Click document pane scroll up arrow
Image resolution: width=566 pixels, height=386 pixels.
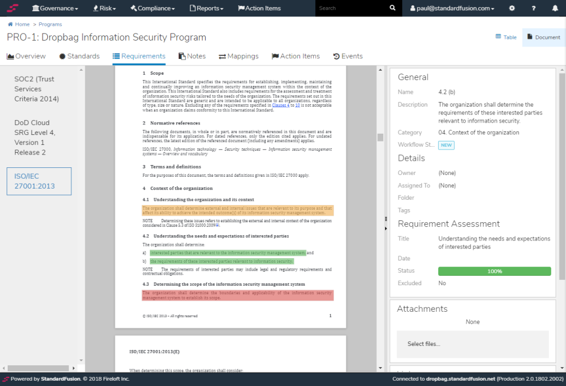pyautogui.click(x=380, y=70)
